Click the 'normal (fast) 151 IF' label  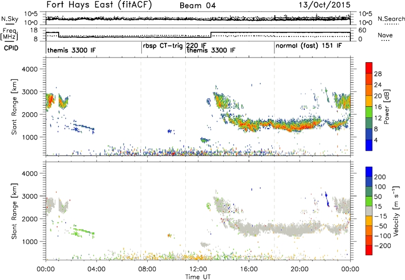pos(309,46)
